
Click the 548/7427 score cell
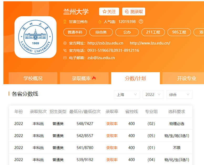click(x=85, y=124)
